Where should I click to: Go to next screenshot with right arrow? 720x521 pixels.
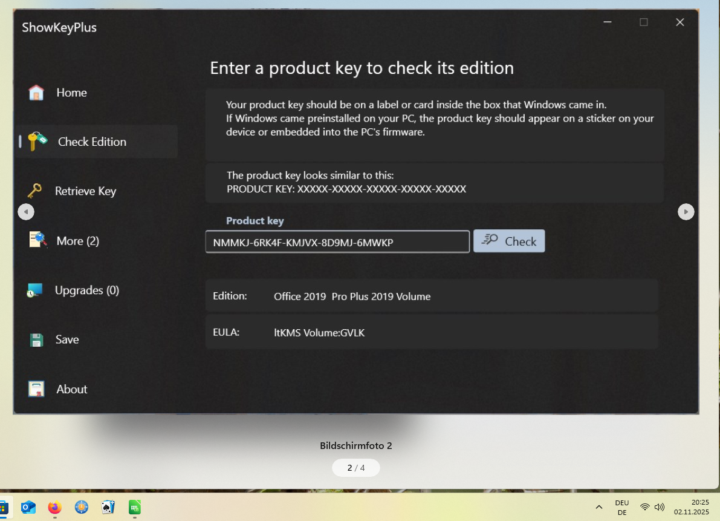coord(686,212)
